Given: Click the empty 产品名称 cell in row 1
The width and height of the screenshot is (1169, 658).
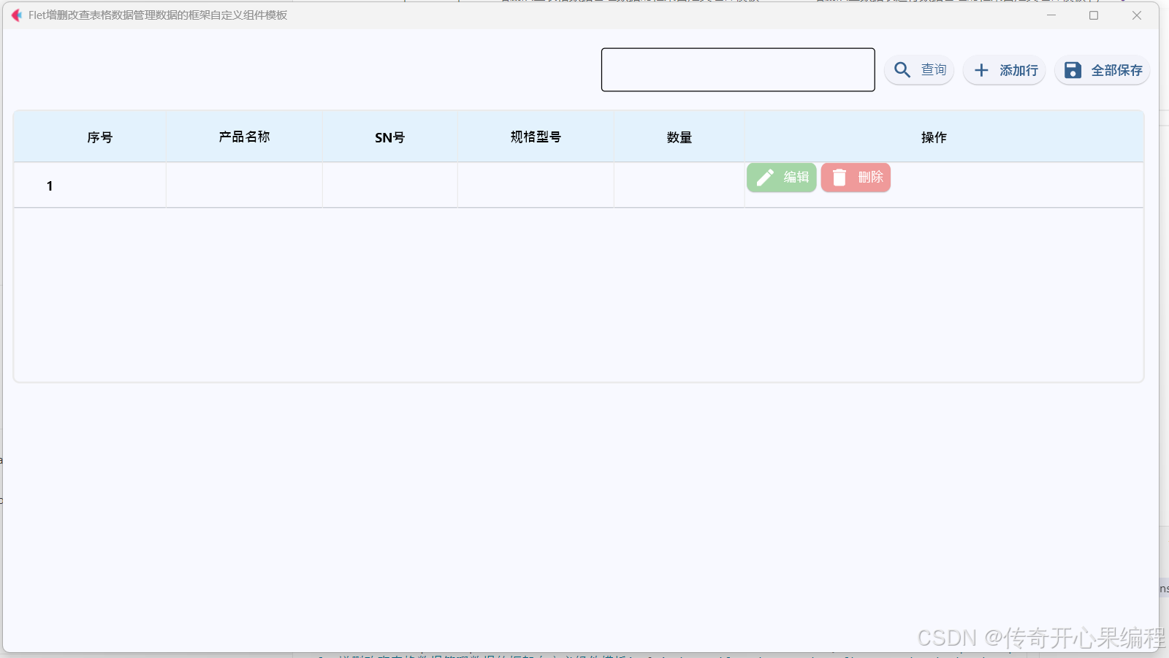Looking at the screenshot, I should pos(245,185).
